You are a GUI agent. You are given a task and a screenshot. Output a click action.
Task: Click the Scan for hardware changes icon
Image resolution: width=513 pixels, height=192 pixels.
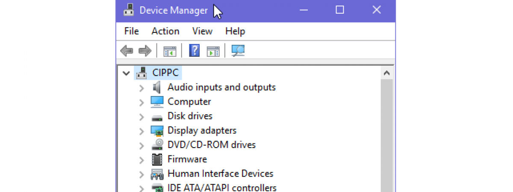pos(238,51)
